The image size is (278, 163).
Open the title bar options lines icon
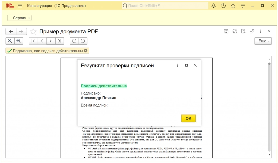click(x=243, y=6)
